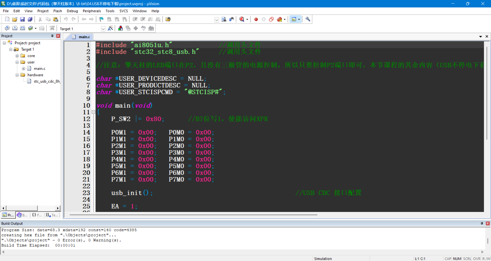Open the Target 1 dropdown list
The width and height of the screenshot is (491, 261).
(103, 29)
